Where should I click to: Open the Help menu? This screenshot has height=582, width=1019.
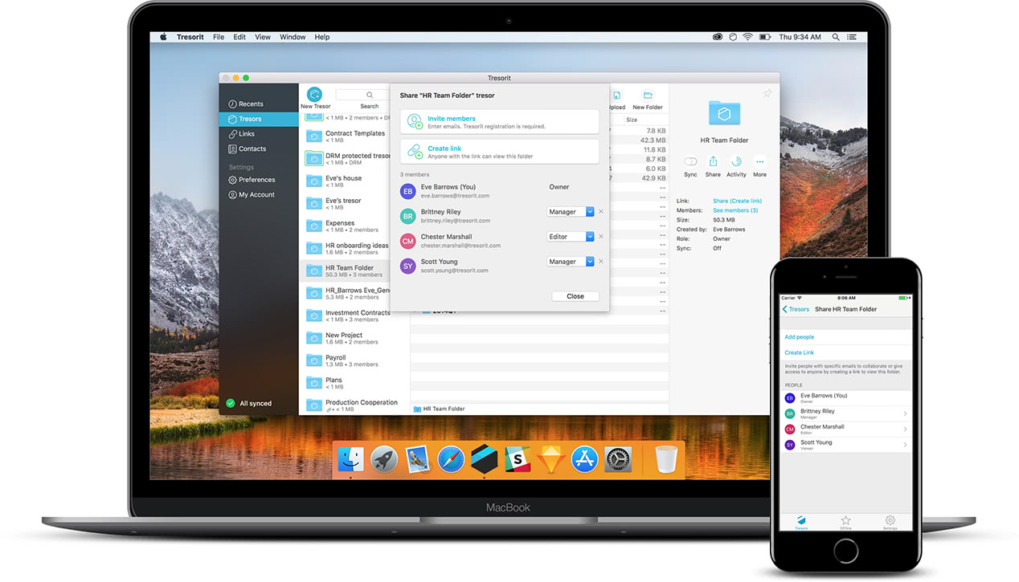tap(322, 37)
